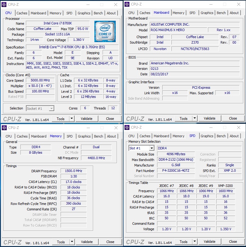Click the Close button in the CPU window
The height and width of the screenshot is (247, 246).
(x=110, y=119)
